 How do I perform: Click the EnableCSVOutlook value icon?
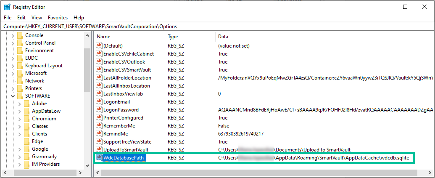point(99,61)
